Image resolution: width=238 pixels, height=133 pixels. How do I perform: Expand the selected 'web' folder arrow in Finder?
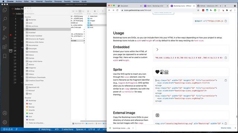click(x=84, y=41)
